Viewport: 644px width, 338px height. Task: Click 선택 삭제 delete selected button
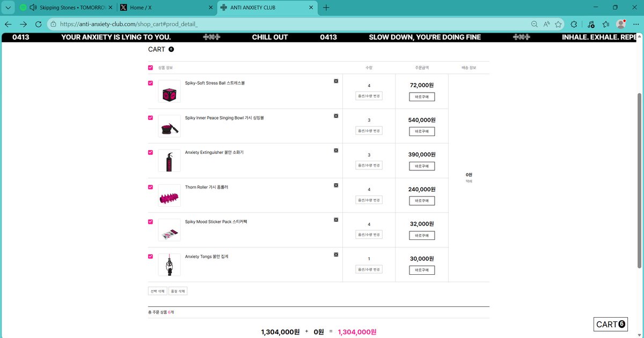pyautogui.click(x=157, y=291)
